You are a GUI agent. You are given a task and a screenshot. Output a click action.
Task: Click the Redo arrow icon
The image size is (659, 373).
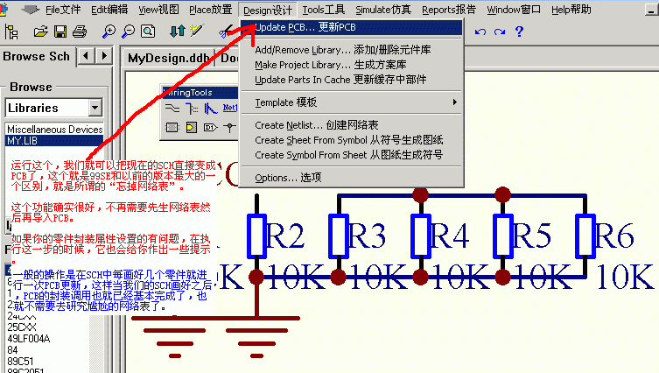[500, 32]
